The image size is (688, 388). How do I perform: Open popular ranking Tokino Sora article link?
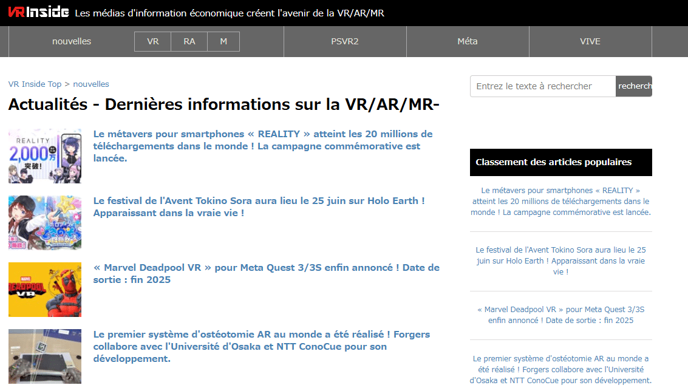pos(560,260)
